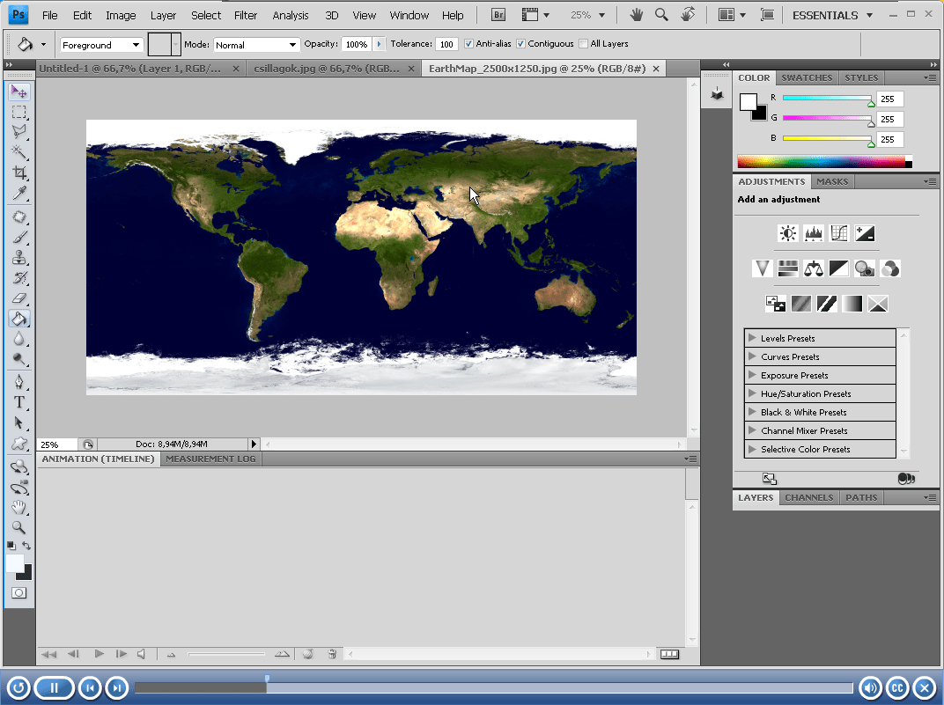The width and height of the screenshot is (944, 705).
Task: Disable the Contiguous checkbox
Action: (520, 44)
